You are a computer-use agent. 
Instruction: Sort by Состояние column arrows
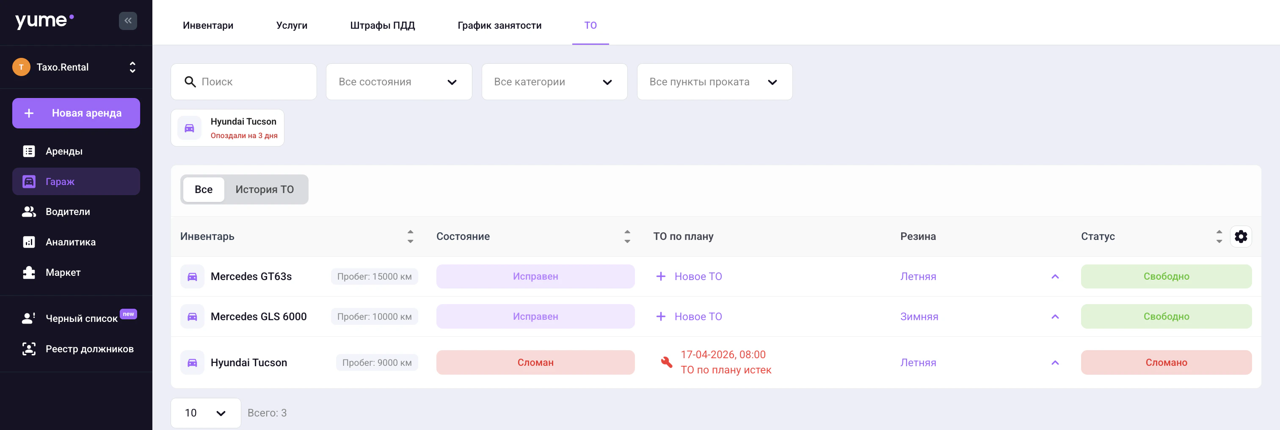pyautogui.click(x=627, y=237)
